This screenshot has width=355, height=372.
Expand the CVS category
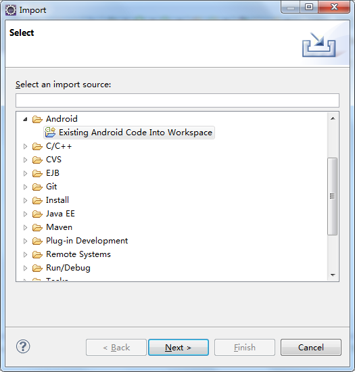pyautogui.click(x=25, y=160)
